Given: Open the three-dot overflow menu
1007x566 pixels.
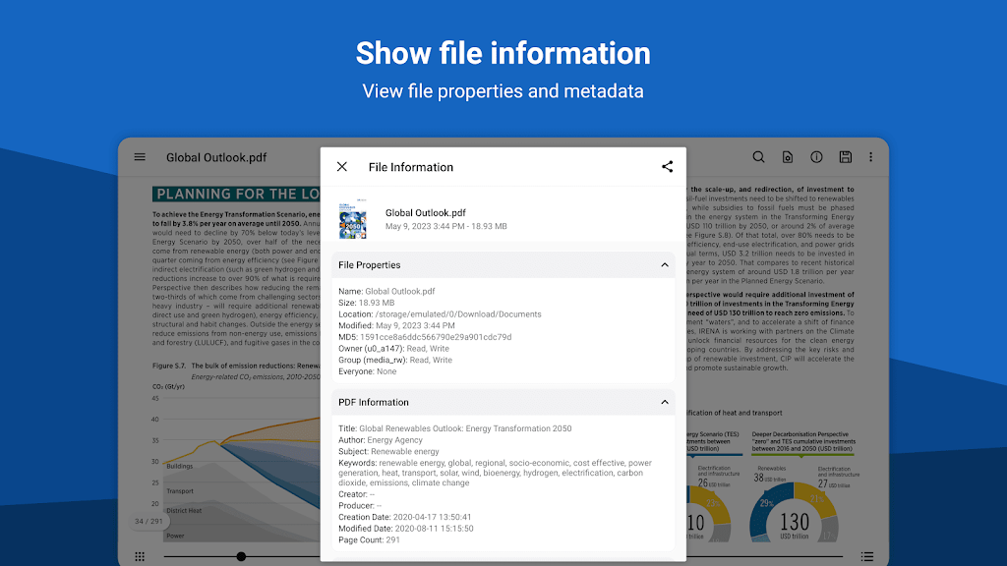Looking at the screenshot, I should pyautogui.click(x=870, y=157).
